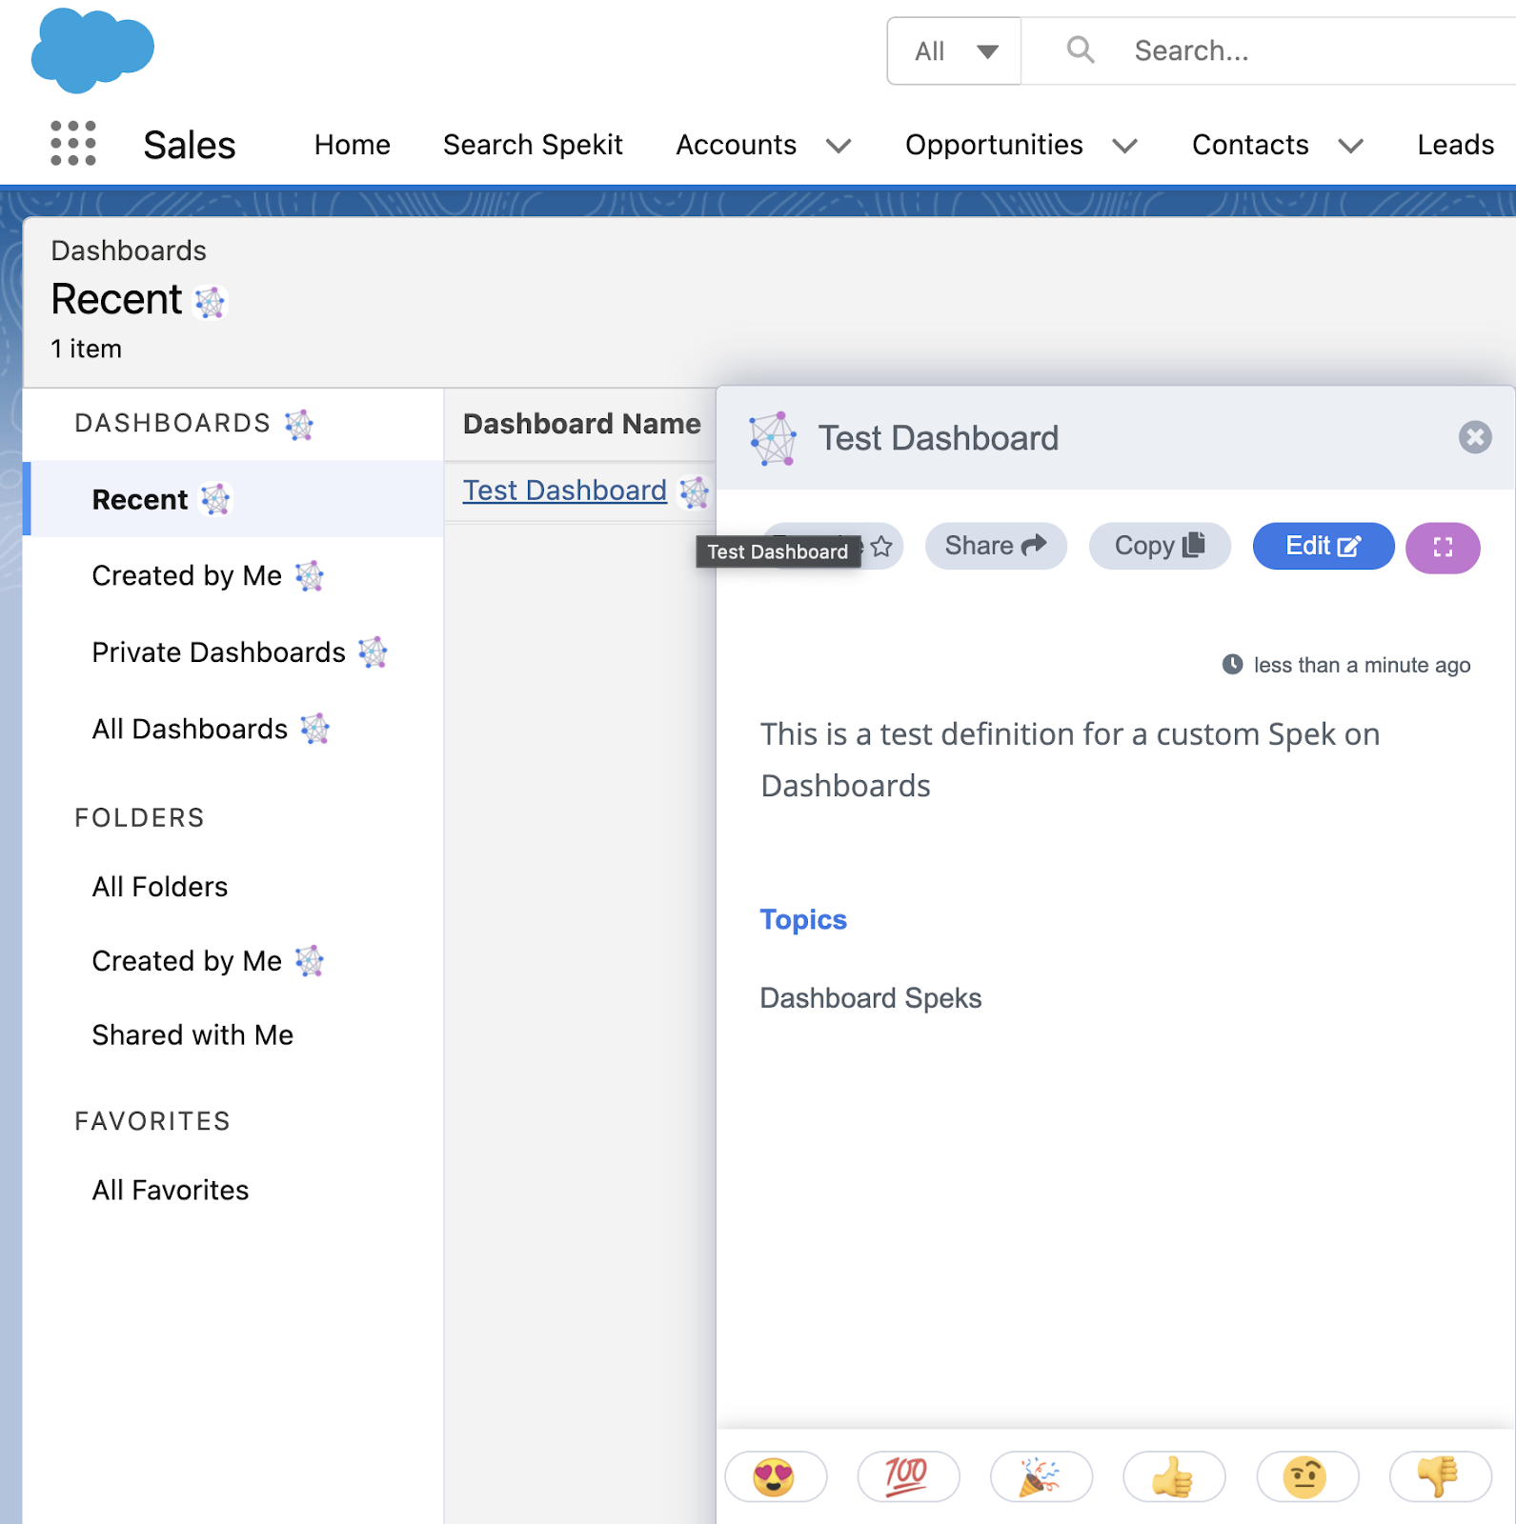React with raised eyebrow emoji

click(x=1307, y=1476)
